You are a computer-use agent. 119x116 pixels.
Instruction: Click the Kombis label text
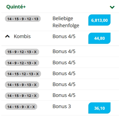(x=22, y=36)
